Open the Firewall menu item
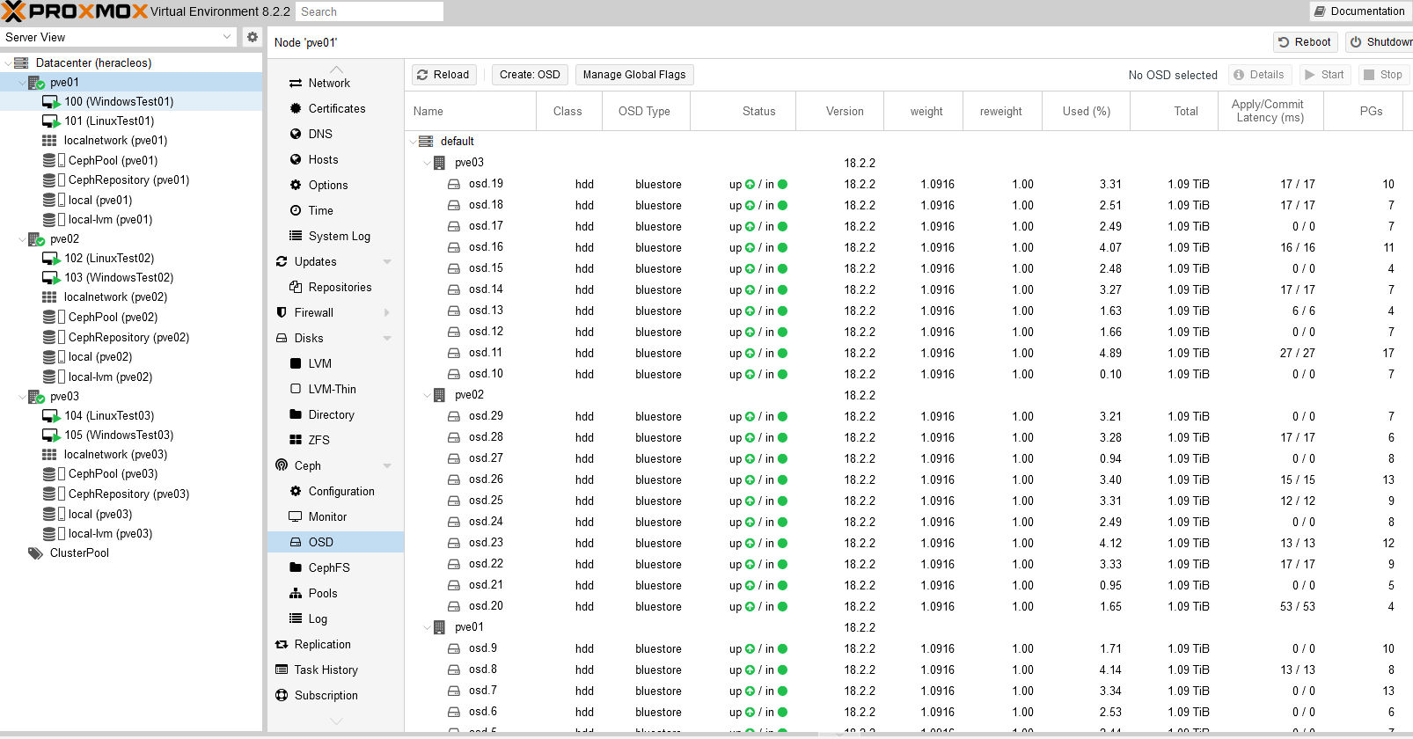1413x739 pixels. (314, 312)
